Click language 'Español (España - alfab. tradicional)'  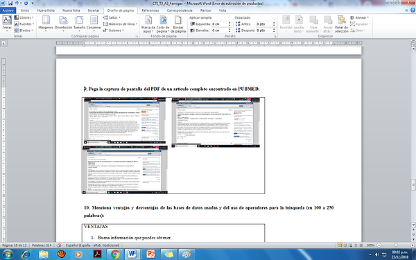tap(93, 245)
